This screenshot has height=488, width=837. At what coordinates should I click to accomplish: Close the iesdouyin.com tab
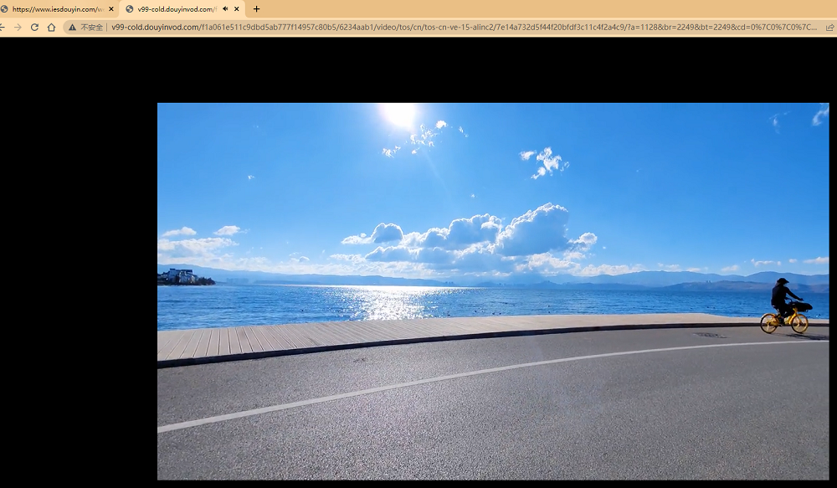pos(111,9)
